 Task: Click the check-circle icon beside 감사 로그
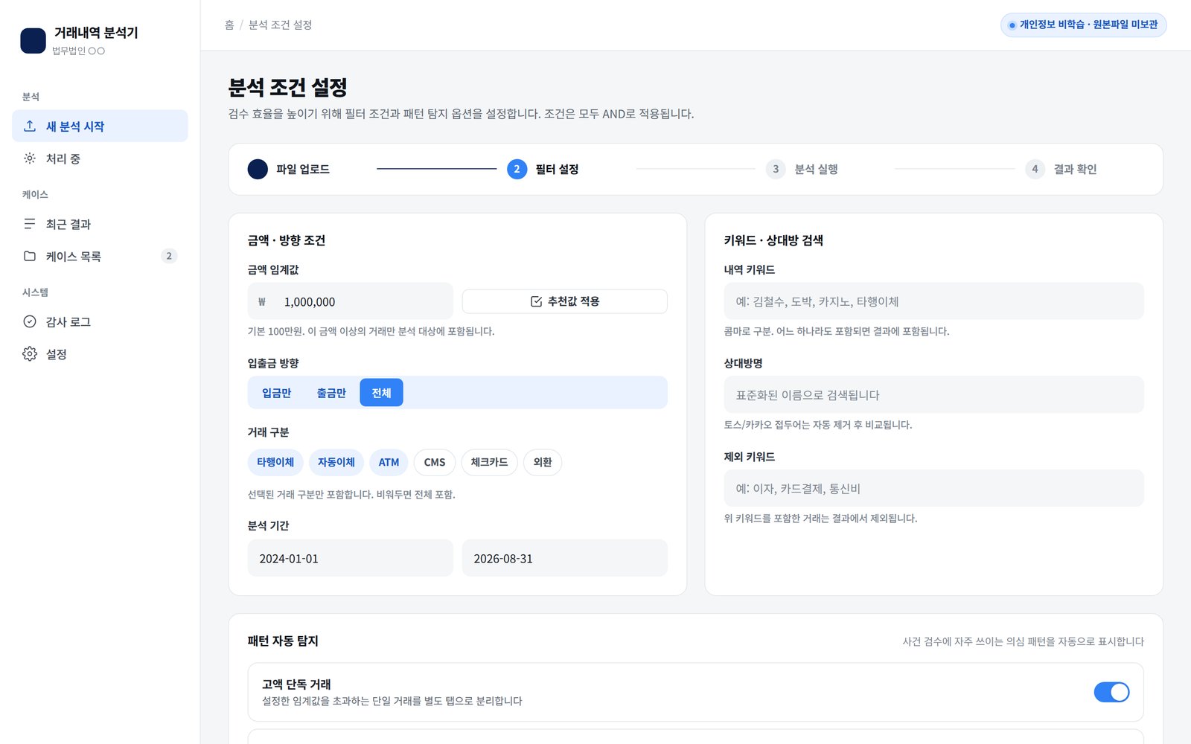click(x=30, y=321)
